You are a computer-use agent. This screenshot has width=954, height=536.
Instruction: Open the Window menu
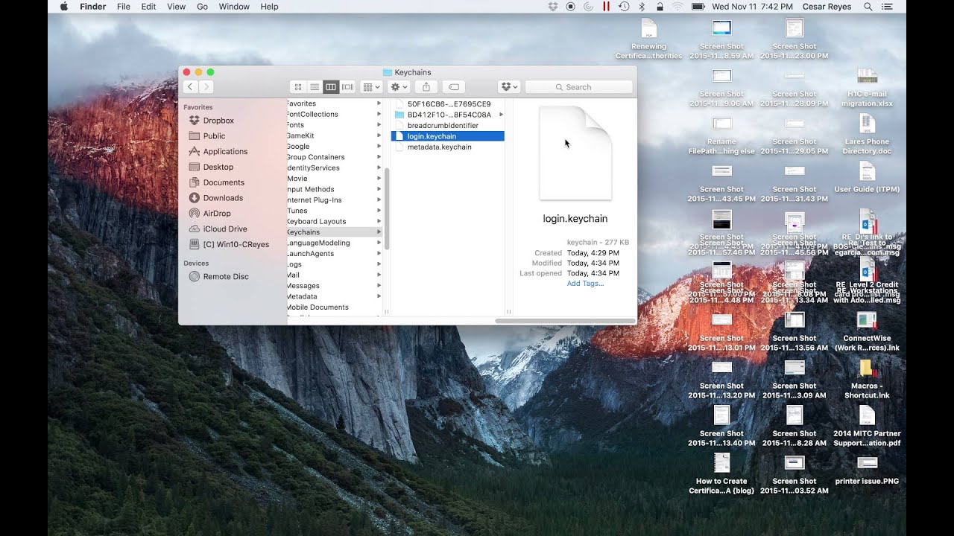point(234,7)
